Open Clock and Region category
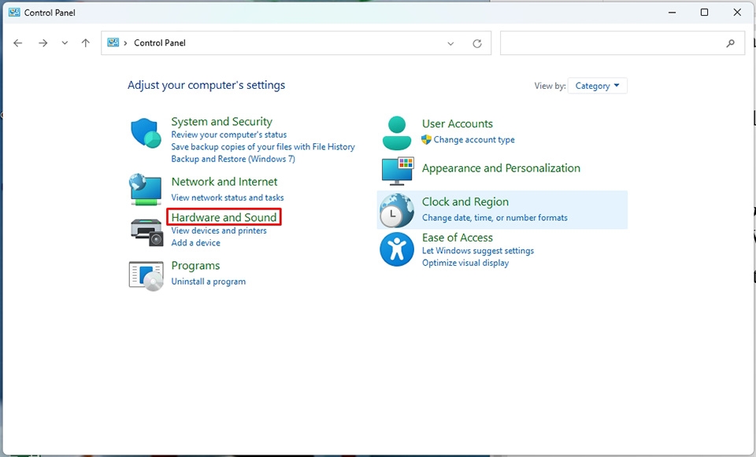This screenshot has width=756, height=457. click(x=465, y=202)
